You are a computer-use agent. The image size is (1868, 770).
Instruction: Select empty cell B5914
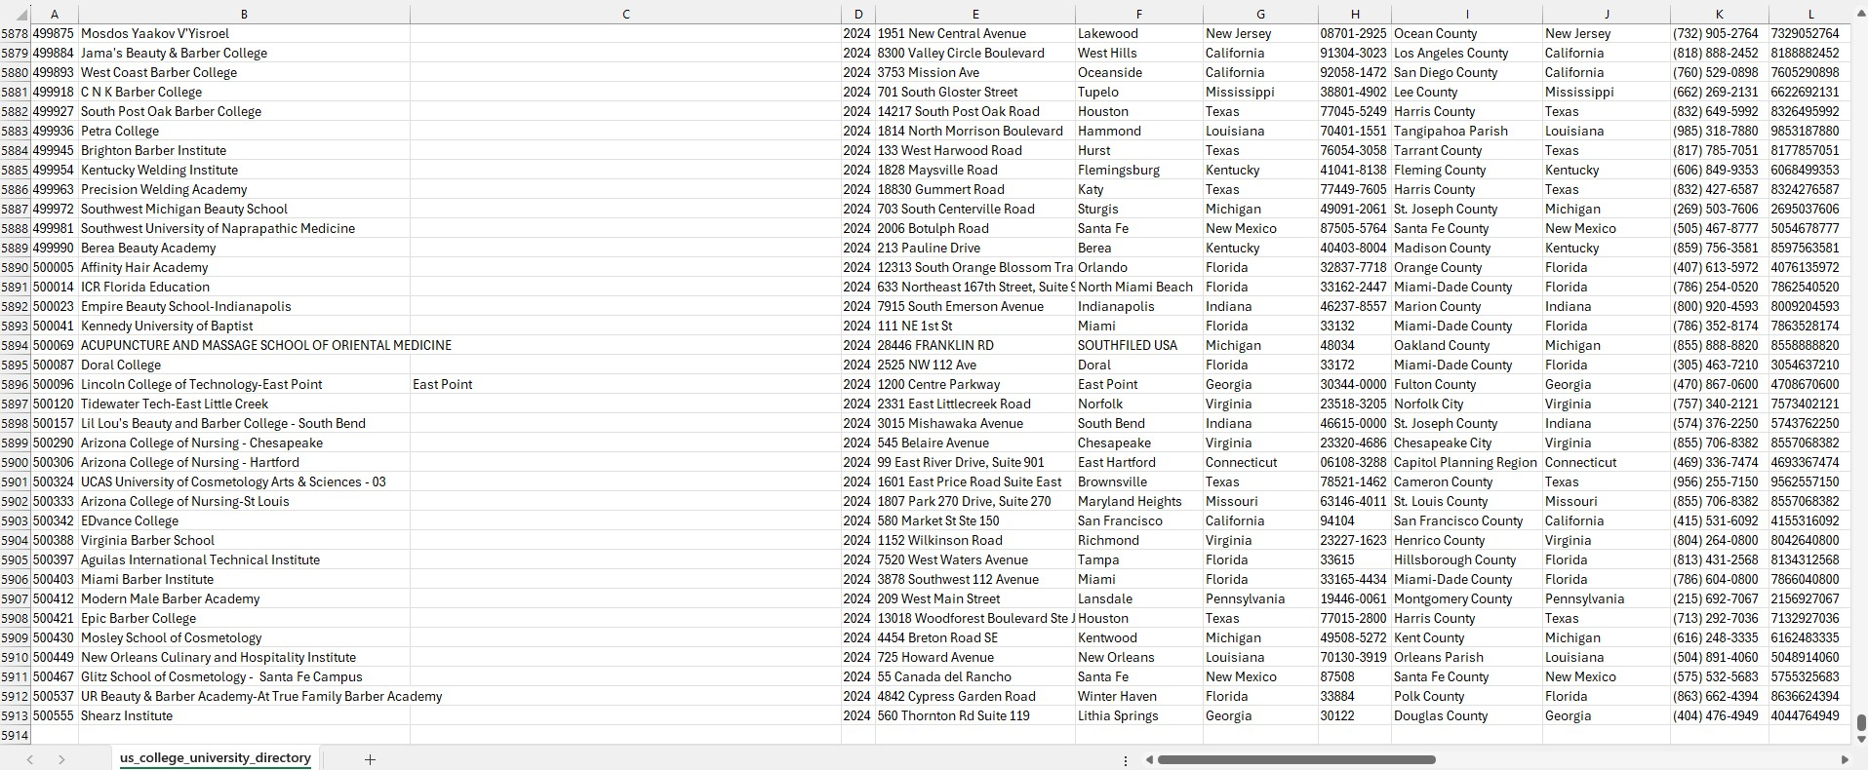(244, 735)
